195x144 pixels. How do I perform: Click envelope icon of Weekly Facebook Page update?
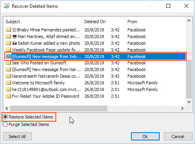[9, 50]
